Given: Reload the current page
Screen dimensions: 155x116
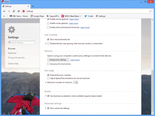Looking at the screenshot, I should 14,11.
